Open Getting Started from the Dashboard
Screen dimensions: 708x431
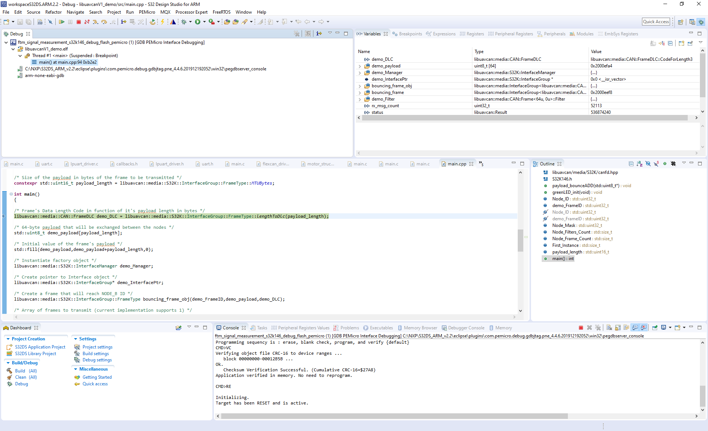[97, 377]
